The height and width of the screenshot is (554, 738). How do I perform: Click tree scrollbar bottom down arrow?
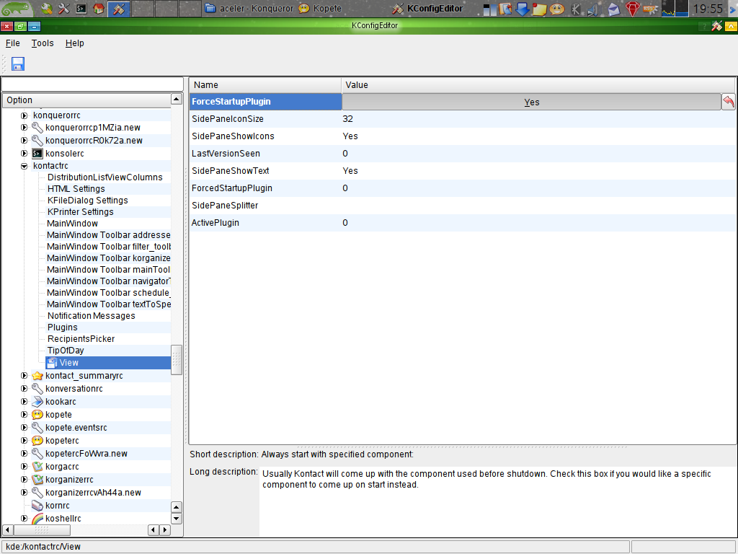pyautogui.click(x=177, y=519)
